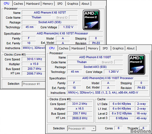Click the Bus Speed value in the 1100T window
Image resolution: width=152 pixels, height=134 pixels.
(80, 113)
